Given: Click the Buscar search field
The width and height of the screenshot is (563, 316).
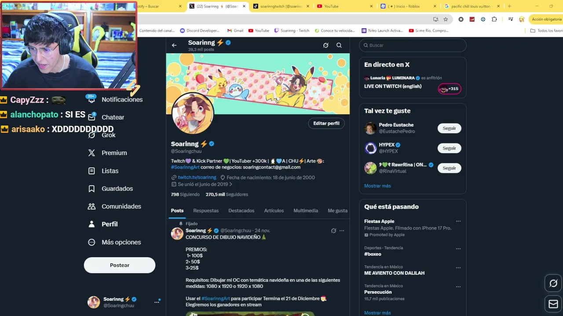Looking at the screenshot, I should tap(413, 45).
